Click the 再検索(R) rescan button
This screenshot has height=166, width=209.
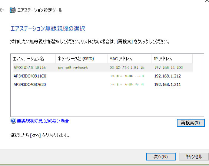point(190,123)
